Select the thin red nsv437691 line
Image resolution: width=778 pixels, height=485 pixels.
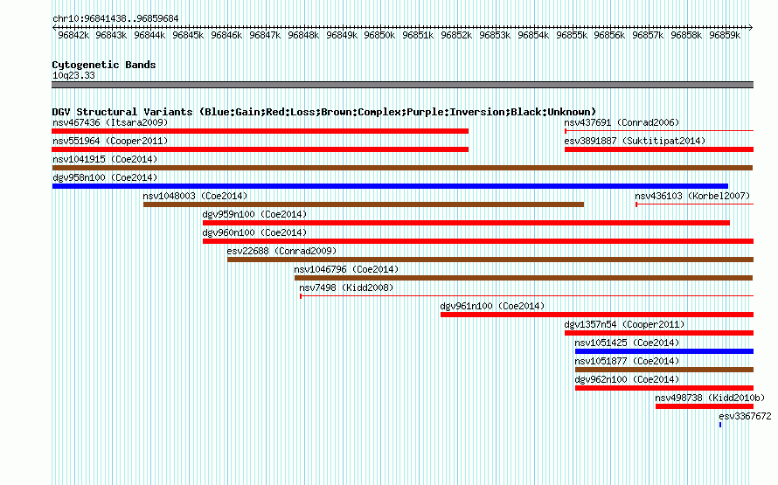tap(659, 131)
